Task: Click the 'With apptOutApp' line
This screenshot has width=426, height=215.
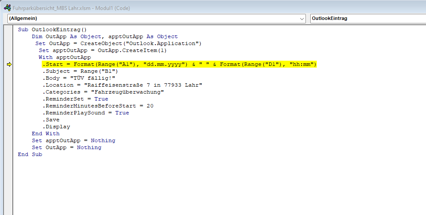Action: (65, 57)
